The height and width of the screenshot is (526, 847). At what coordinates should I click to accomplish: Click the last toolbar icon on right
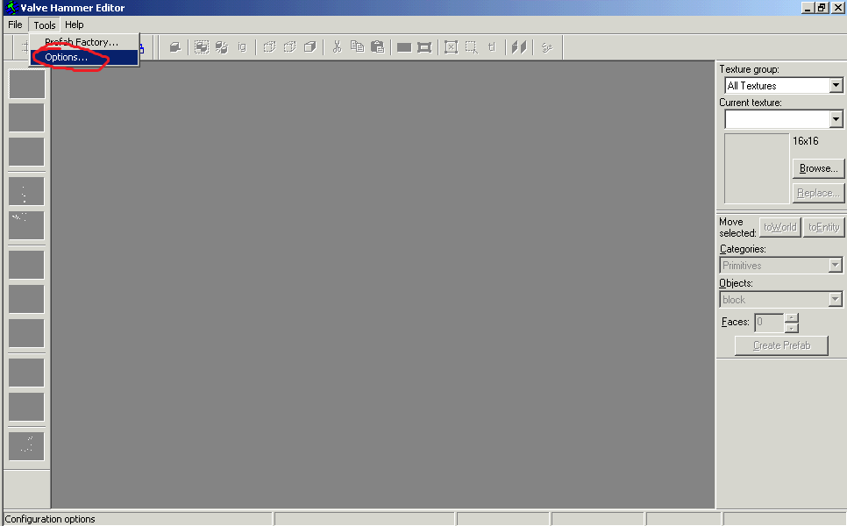tap(546, 47)
